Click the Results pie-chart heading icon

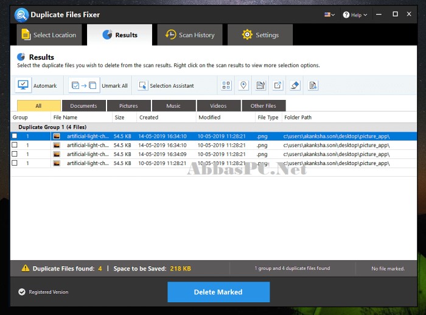point(21,57)
